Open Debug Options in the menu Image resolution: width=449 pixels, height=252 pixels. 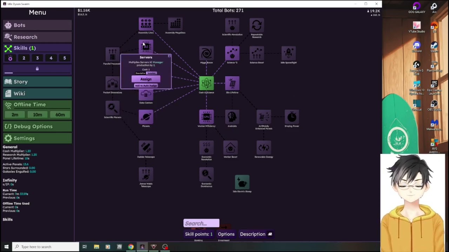(x=38, y=126)
